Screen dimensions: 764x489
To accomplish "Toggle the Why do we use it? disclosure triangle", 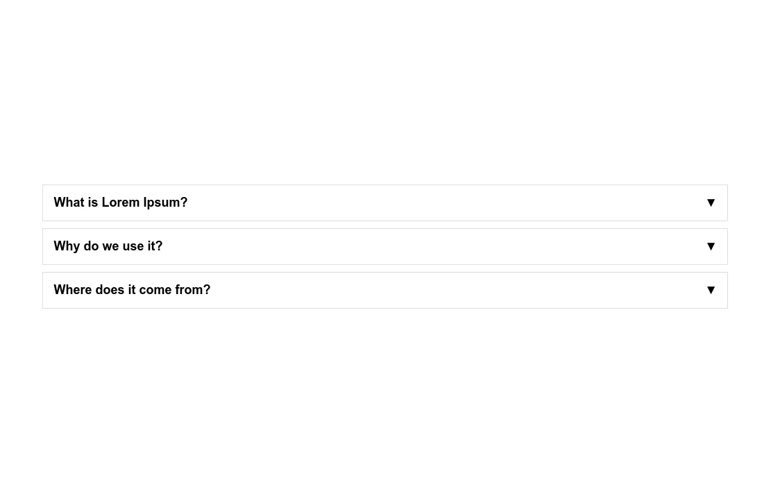I will point(711,246).
